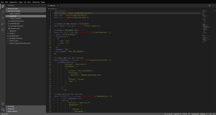This screenshot has width=216, height=115.
Task: Expand the Open Editors section
Action: (26, 9)
